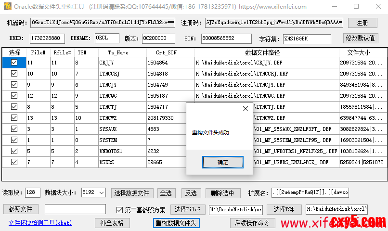The image size is (388, 231).
Task: Focus the empty 参照文件 path field
Action: (x=75, y=209)
